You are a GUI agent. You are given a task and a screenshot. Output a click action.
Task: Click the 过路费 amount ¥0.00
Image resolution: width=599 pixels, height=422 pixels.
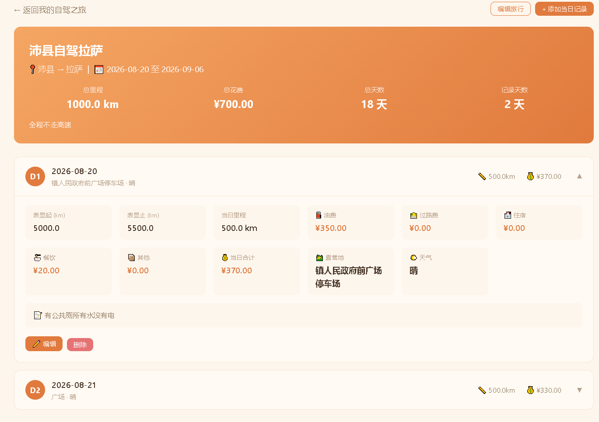[420, 228]
